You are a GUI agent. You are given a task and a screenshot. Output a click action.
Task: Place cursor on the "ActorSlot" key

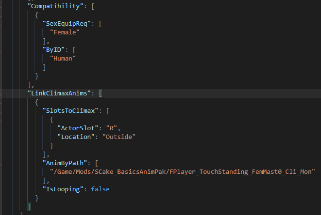pos(79,128)
